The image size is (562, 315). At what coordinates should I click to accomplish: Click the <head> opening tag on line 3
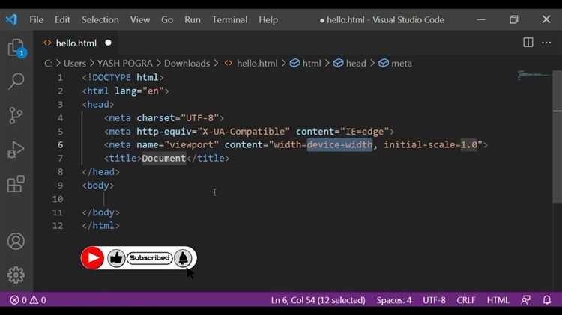pos(98,105)
